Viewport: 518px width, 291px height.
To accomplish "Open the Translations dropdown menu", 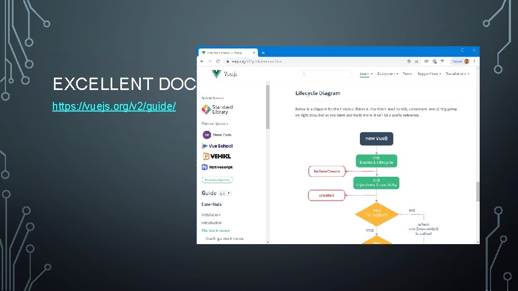I will 458,74.
